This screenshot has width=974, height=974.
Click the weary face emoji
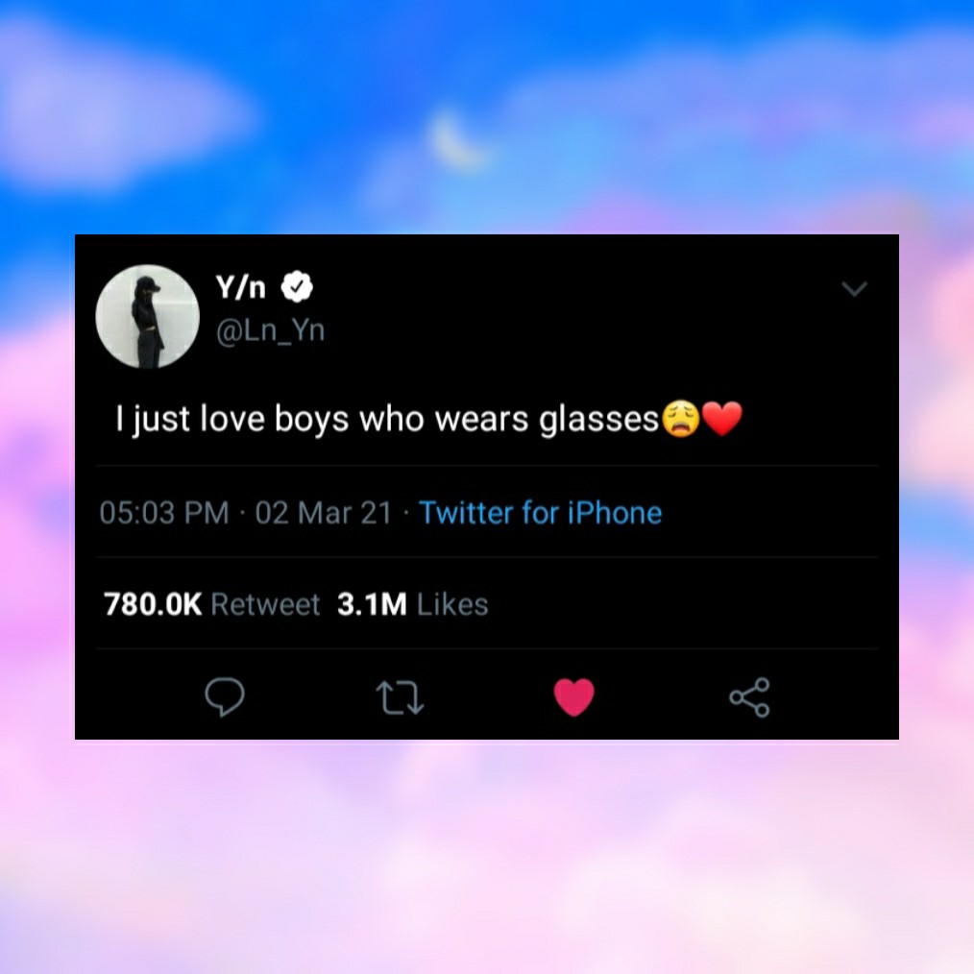[x=681, y=419]
